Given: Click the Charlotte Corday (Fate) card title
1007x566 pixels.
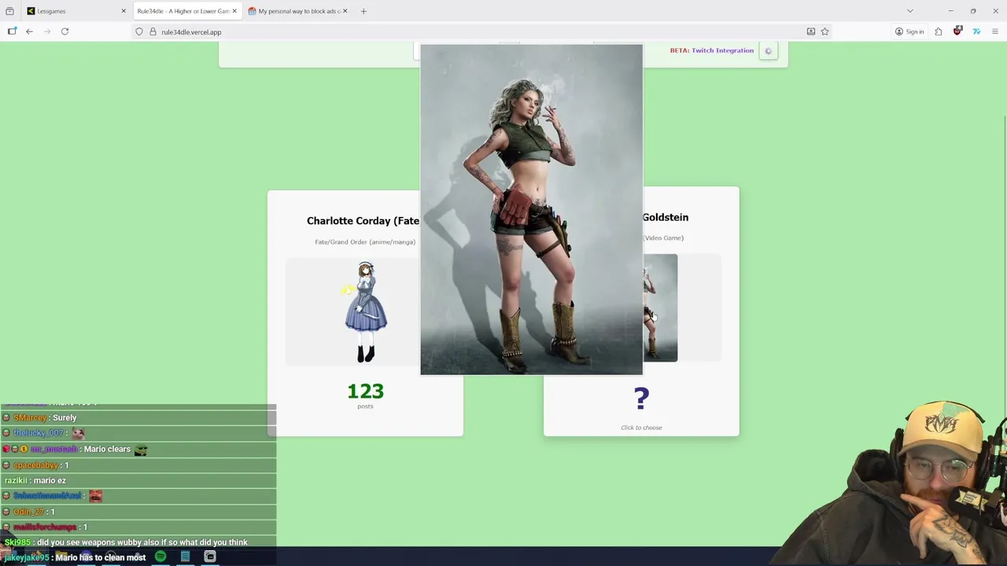Looking at the screenshot, I should (x=363, y=221).
